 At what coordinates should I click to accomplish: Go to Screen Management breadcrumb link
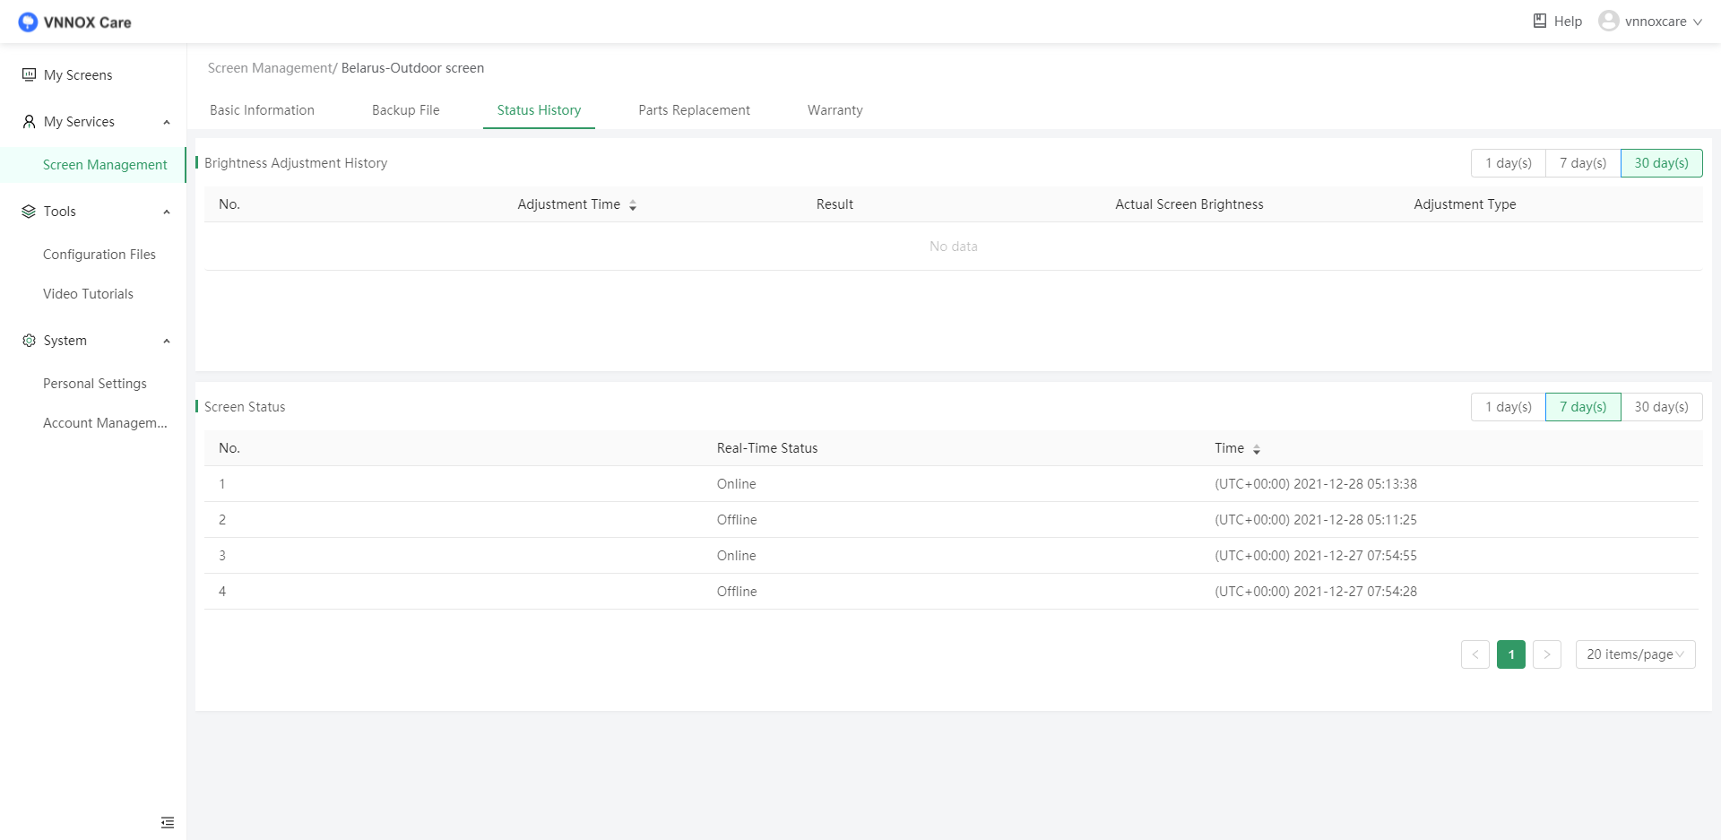pos(270,68)
